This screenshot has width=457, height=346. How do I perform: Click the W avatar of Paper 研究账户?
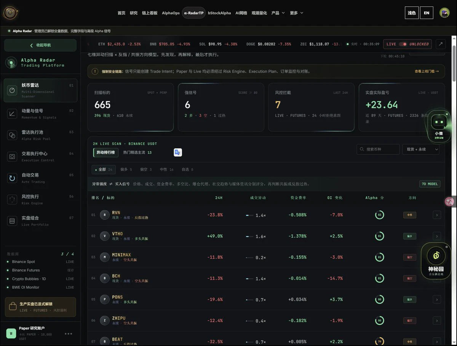click(x=11, y=333)
